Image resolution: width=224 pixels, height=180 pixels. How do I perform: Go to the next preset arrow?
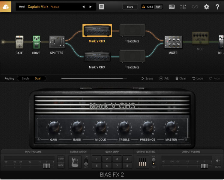pos(91,7)
